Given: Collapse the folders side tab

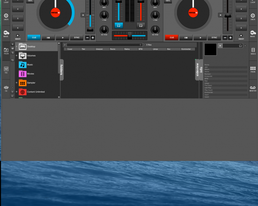Looking at the screenshot, I should [x=62, y=70].
